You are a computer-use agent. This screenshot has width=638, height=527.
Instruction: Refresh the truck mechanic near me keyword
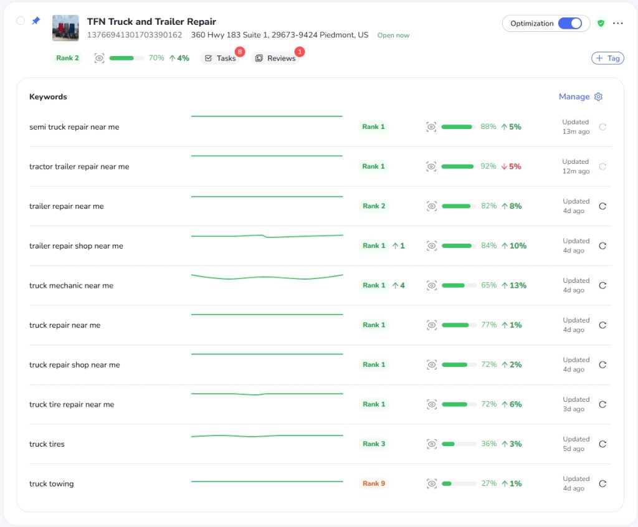coord(602,285)
